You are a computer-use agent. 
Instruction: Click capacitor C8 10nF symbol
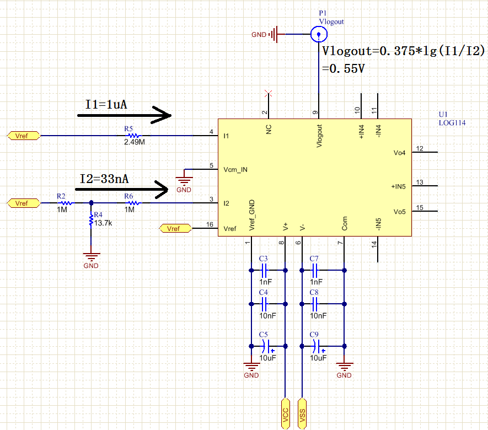(315, 304)
